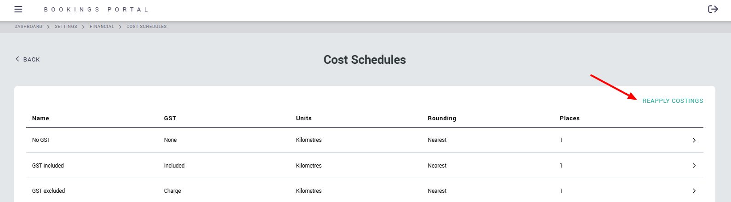Screen dimensions: 731x202
Task: Expand the No GST row chevron
Action: (x=694, y=140)
